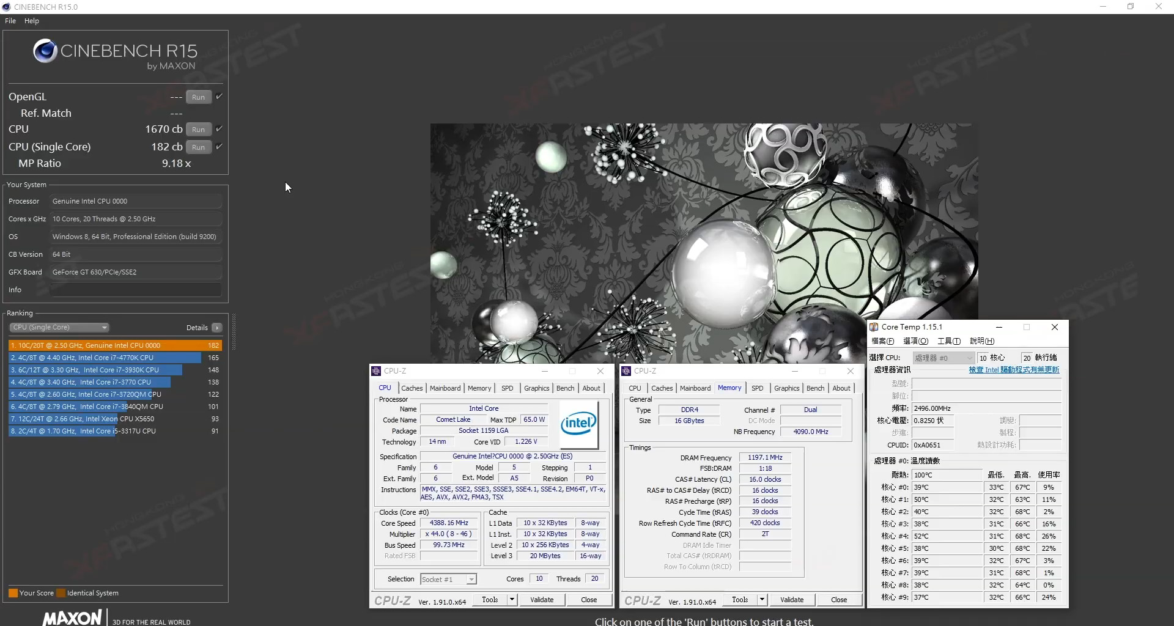
Task: Open the ranking type dropdown CPU (Single Core)
Action: tap(60, 328)
